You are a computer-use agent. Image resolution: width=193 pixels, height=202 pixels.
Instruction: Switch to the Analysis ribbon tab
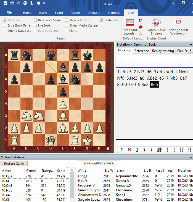[x=94, y=13]
